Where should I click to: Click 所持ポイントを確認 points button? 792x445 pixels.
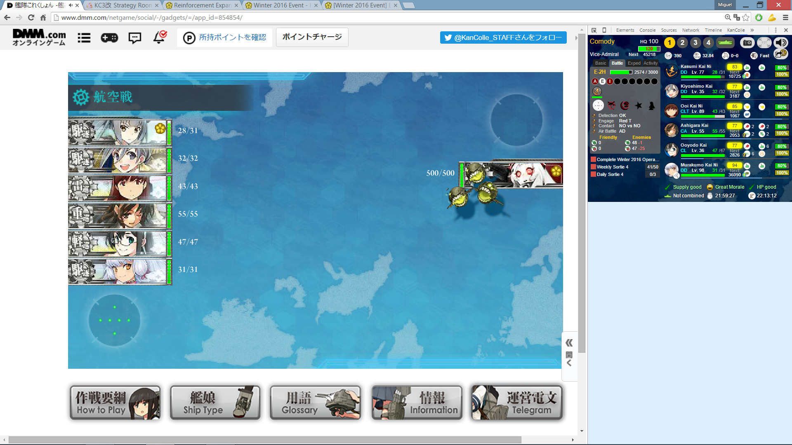pyautogui.click(x=225, y=37)
